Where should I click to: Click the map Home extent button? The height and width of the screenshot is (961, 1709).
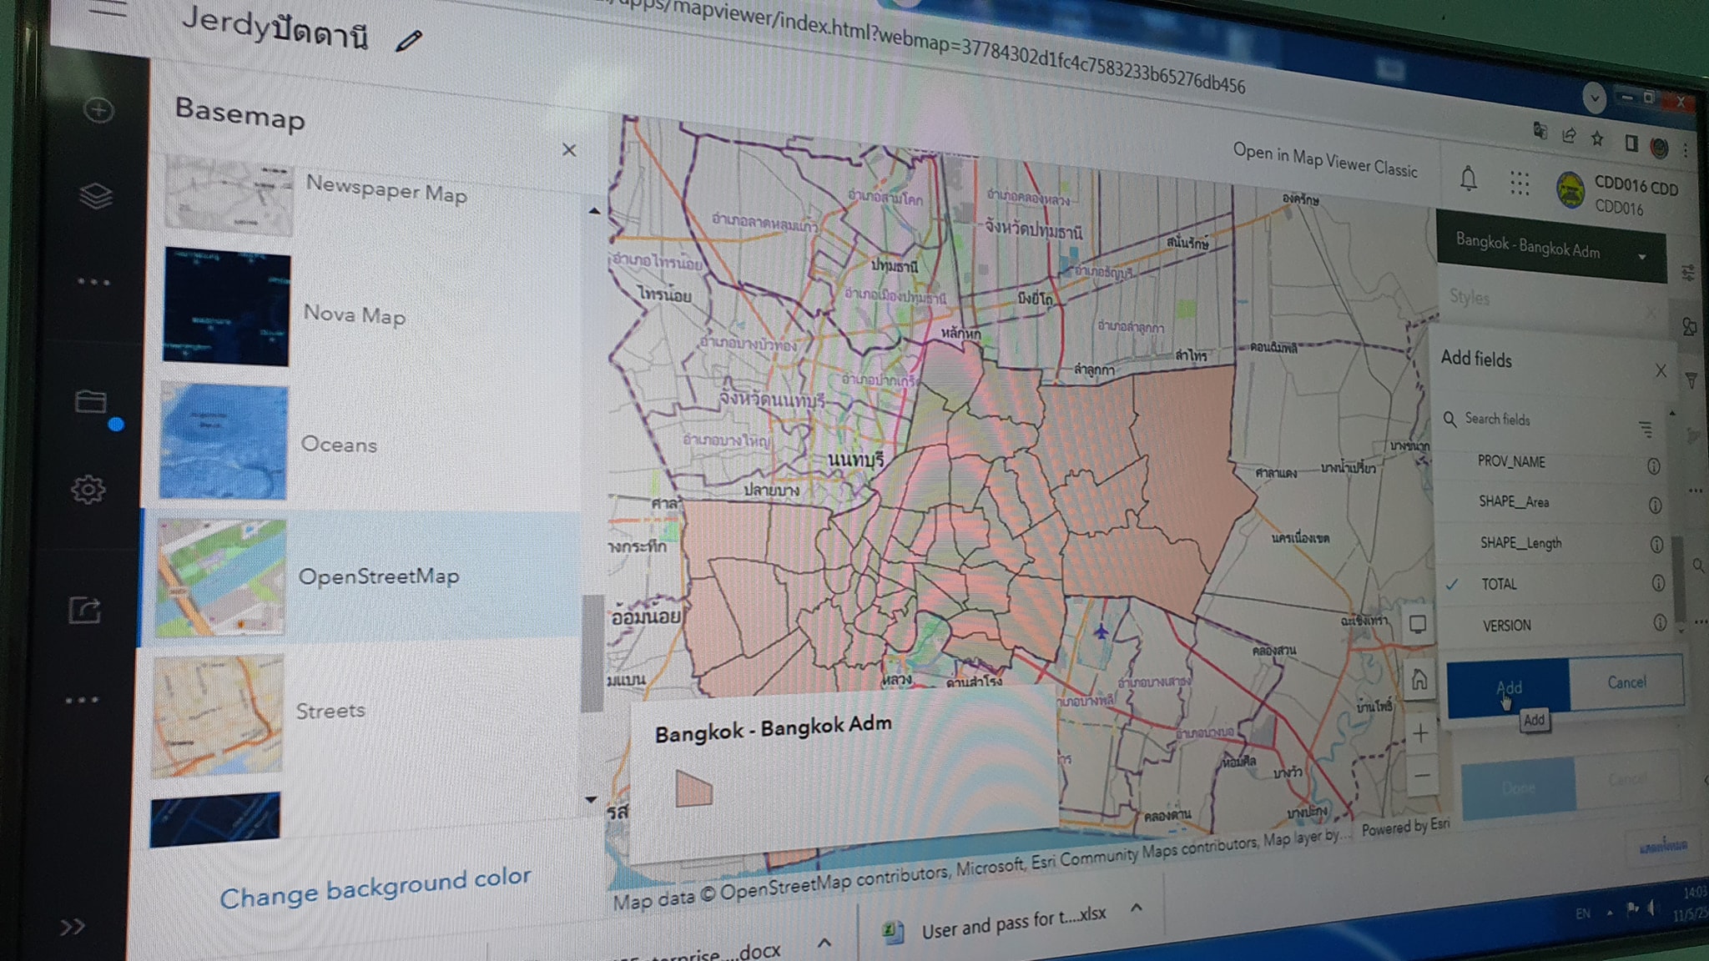tap(1419, 681)
